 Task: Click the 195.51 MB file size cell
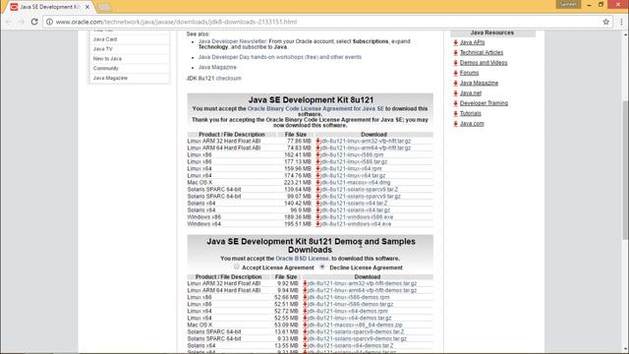299,224
